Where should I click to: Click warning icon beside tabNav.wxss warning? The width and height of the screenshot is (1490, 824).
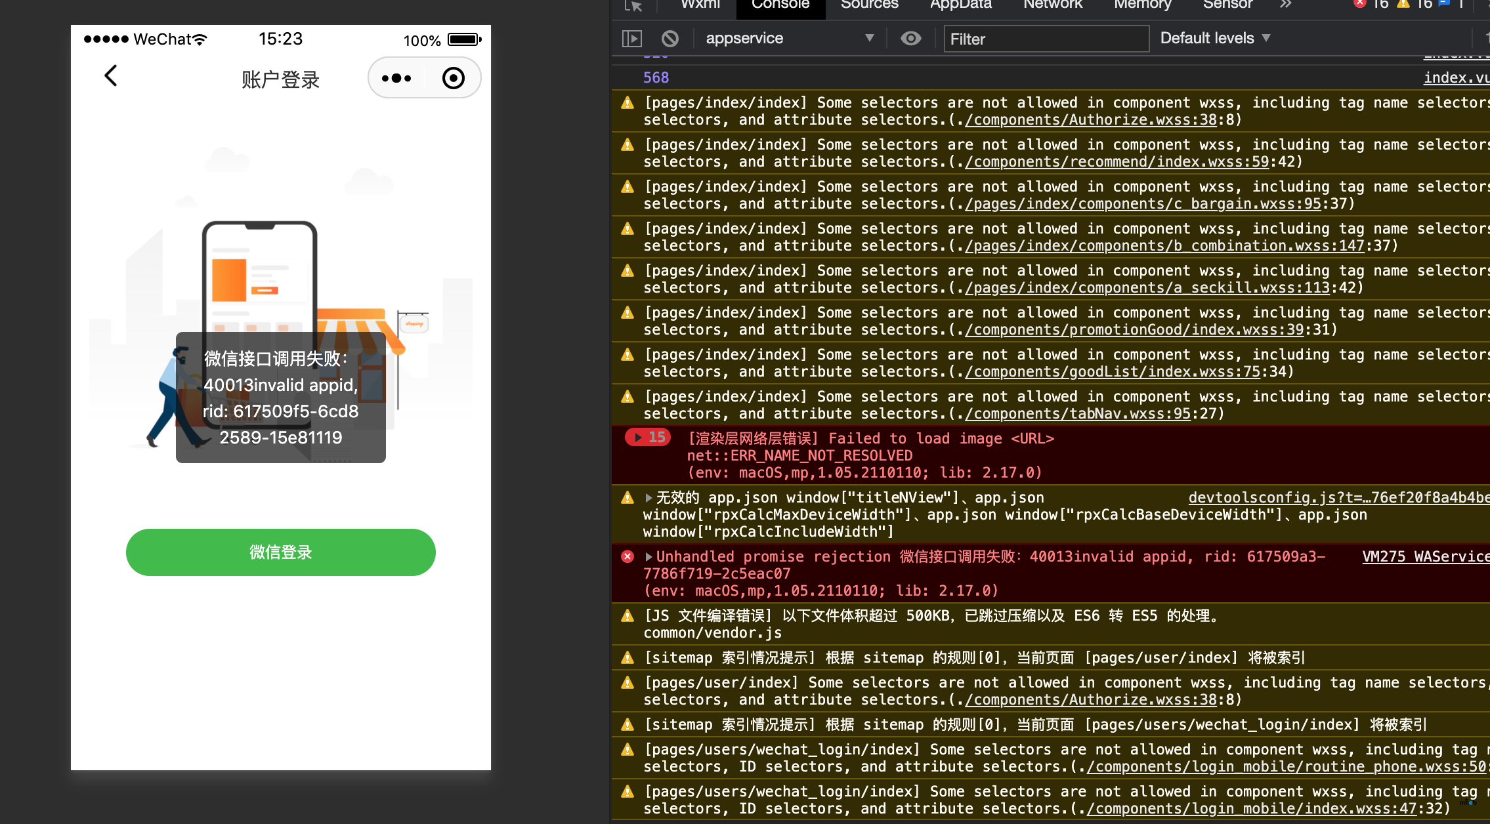click(628, 397)
